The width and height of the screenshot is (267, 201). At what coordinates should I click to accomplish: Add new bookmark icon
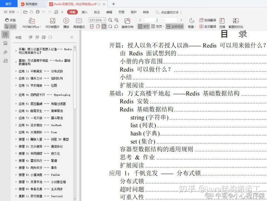tap(44, 37)
